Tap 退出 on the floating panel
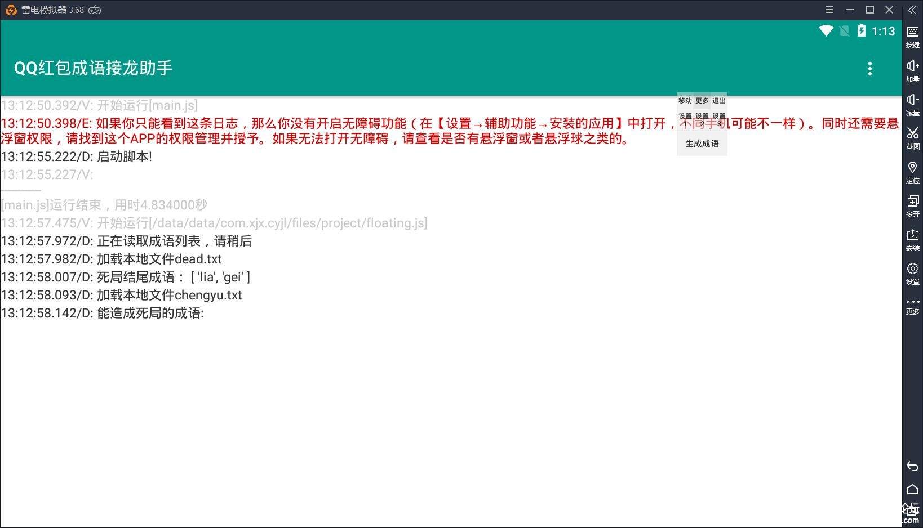The image size is (923, 528). [719, 101]
